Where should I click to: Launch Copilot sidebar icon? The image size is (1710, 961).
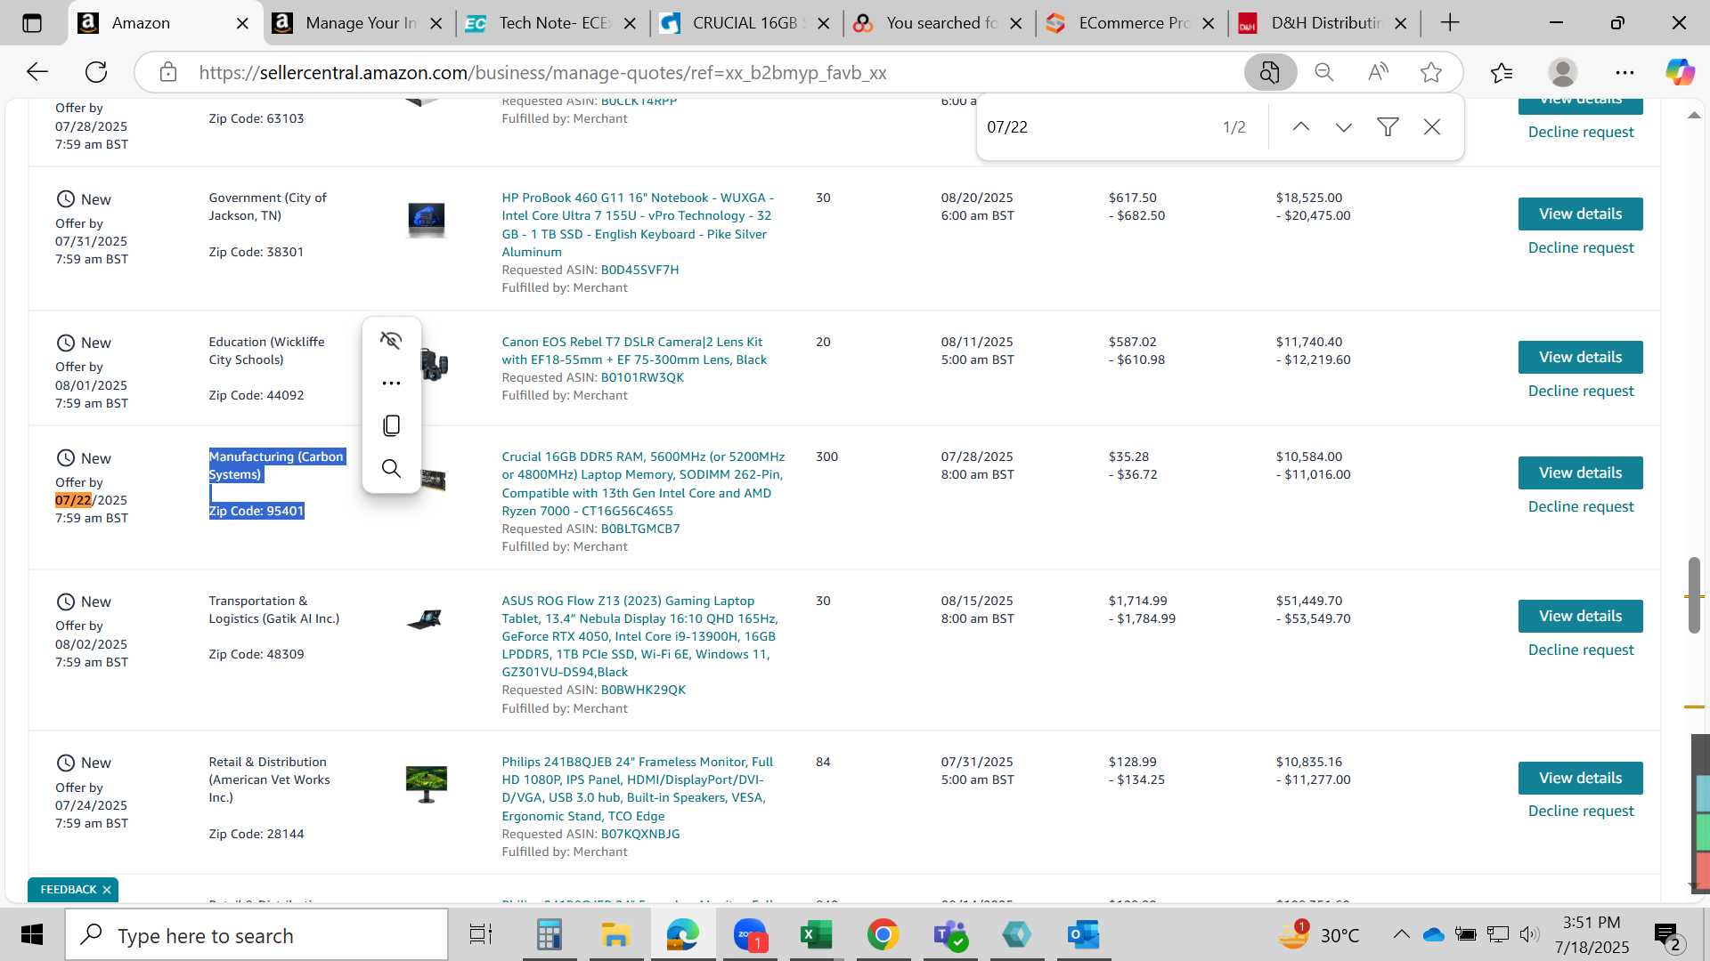pyautogui.click(x=1680, y=72)
